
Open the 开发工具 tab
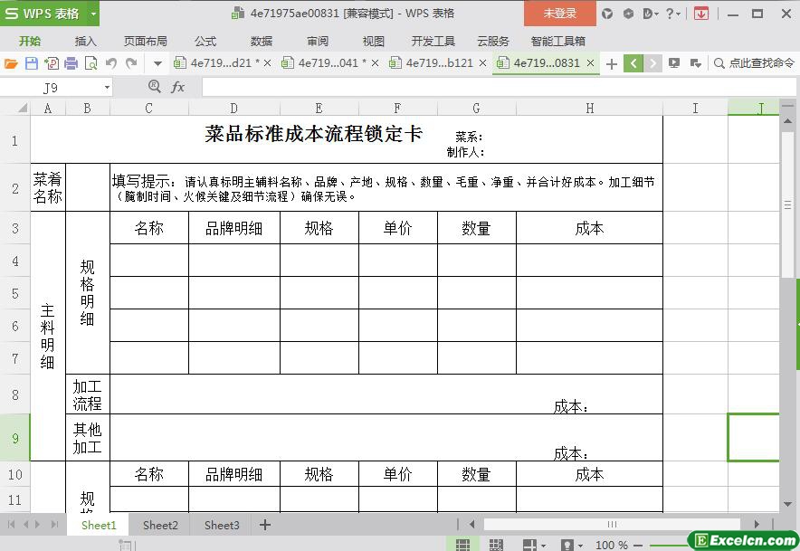(x=433, y=42)
